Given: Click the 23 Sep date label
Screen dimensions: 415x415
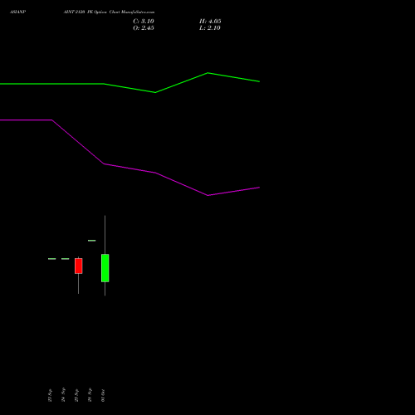Looking at the screenshot, I should point(50,395).
